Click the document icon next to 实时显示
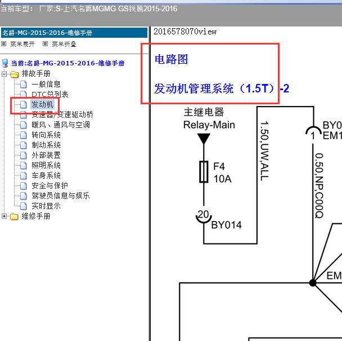The image size is (342, 341). tap(23, 206)
